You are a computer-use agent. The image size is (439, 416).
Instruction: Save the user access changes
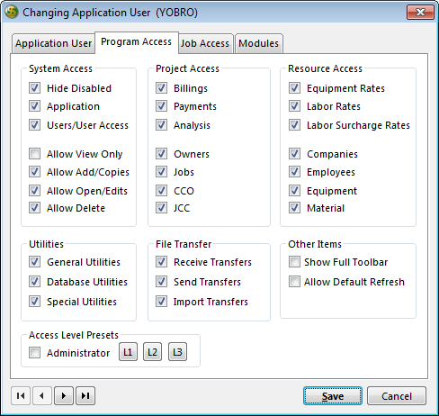(333, 396)
